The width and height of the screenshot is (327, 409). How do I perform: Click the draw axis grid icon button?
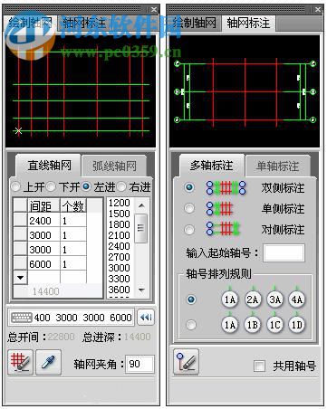tap(20, 362)
